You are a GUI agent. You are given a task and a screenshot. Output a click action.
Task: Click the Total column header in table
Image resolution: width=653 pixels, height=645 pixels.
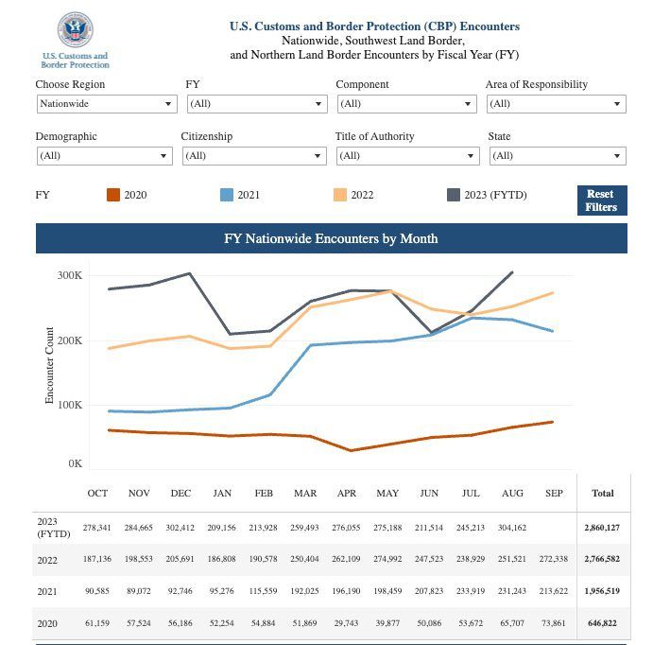(x=602, y=493)
